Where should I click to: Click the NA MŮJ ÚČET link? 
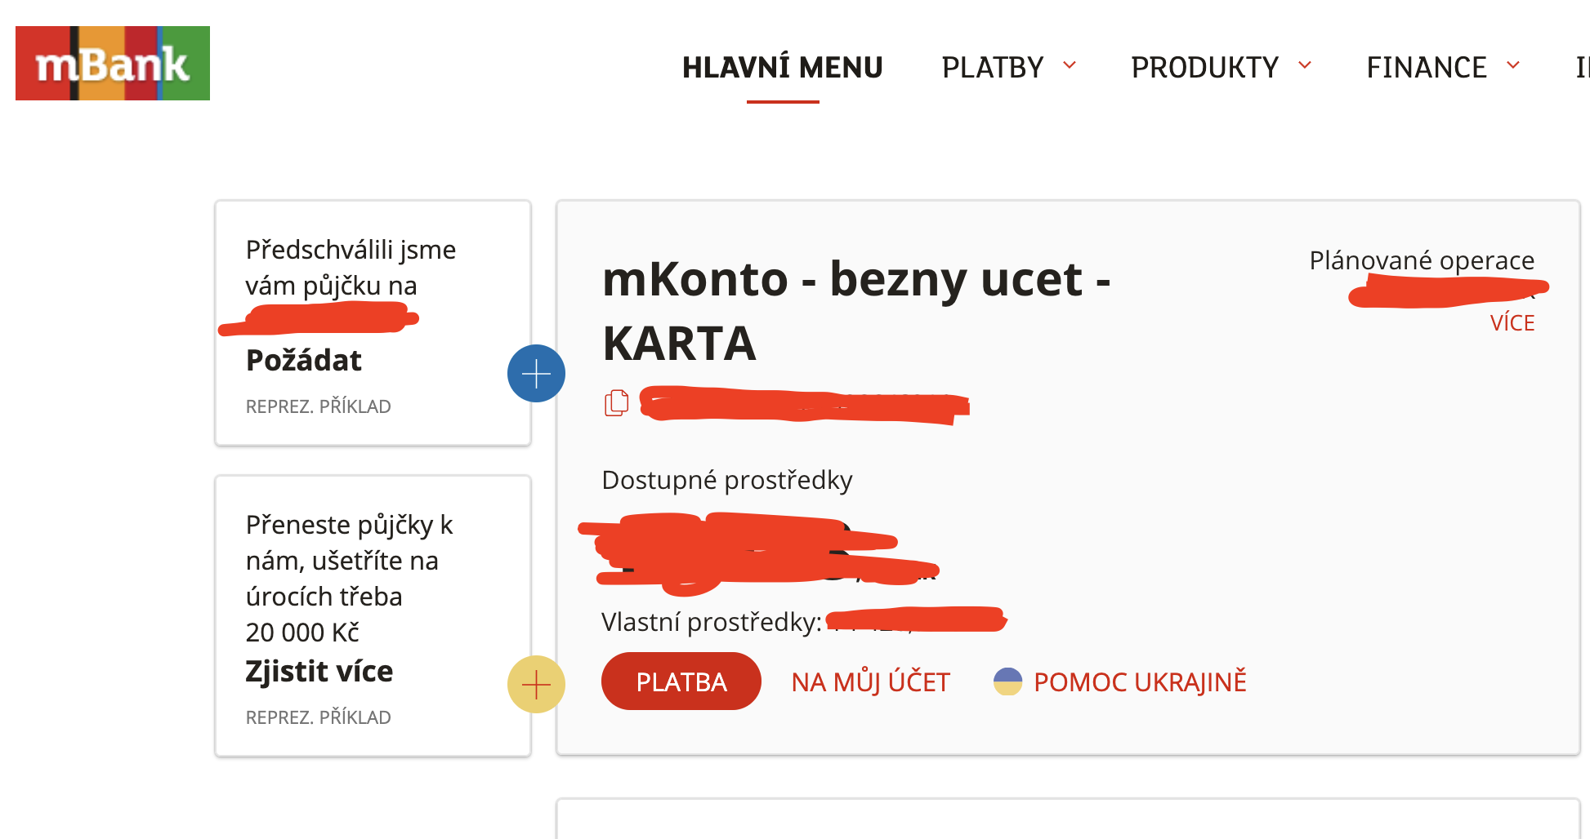click(870, 682)
